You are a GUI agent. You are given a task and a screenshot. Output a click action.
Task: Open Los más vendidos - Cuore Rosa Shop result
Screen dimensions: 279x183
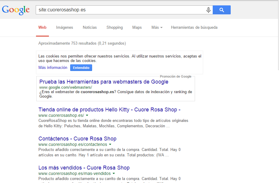point(84,168)
